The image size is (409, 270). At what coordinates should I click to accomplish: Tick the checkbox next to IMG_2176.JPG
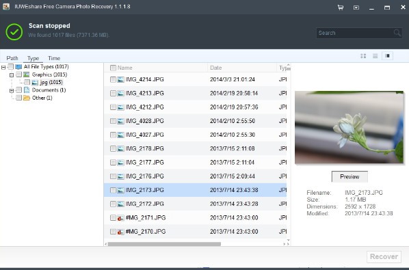coord(113,176)
